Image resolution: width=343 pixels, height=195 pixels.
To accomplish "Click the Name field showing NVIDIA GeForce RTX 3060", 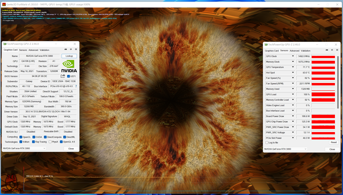I will coord(39,56).
